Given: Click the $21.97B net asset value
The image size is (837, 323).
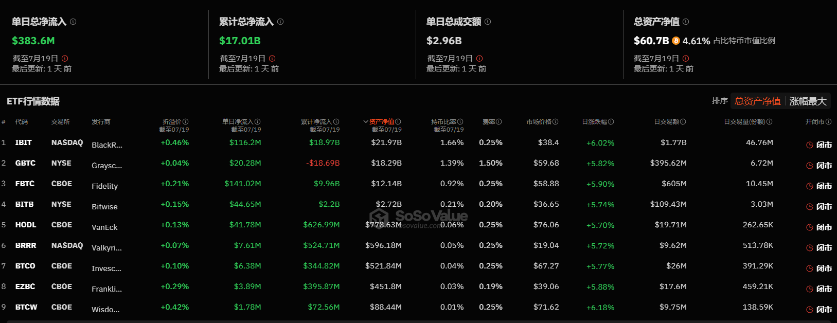Looking at the screenshot, I should (x=386, y=142).
